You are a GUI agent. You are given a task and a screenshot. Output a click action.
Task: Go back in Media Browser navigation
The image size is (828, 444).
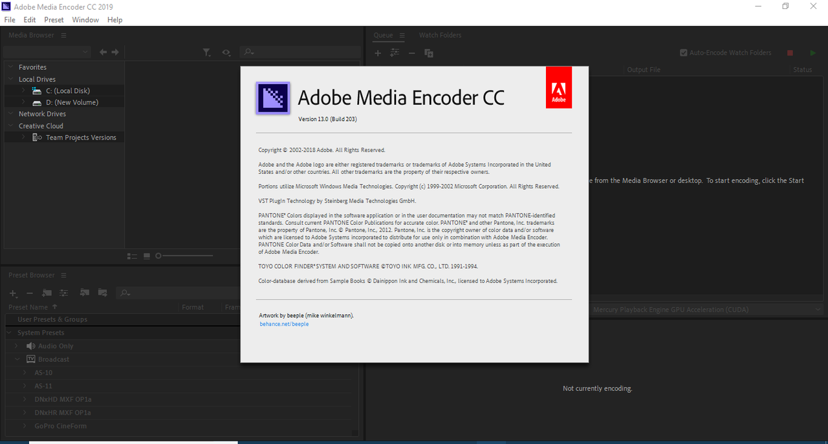point(103,52)
